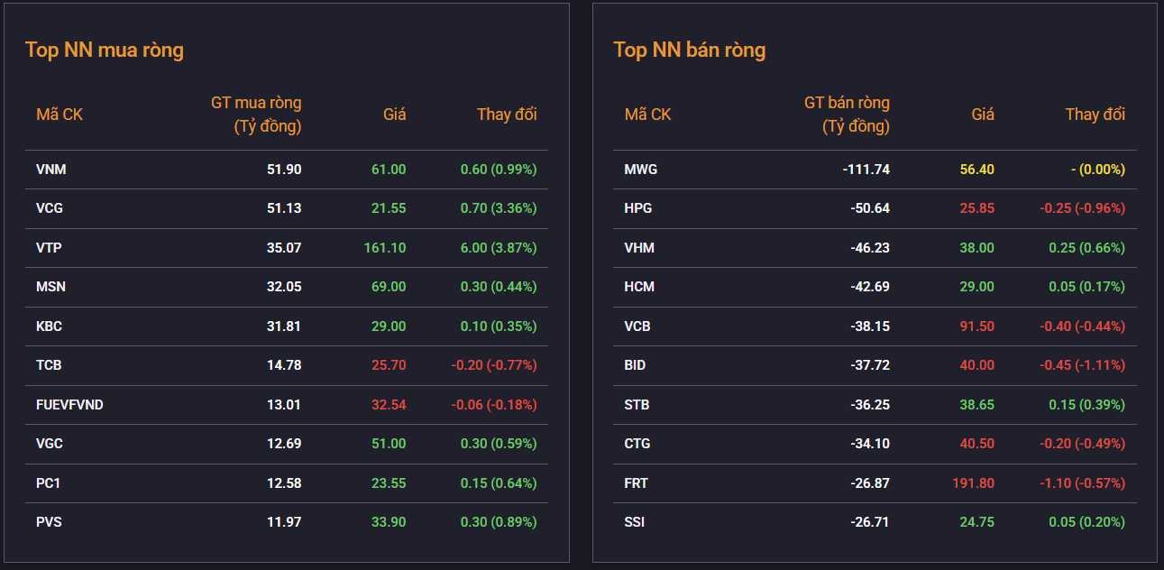Click VTP price 161.10
Viewport: 1164px width, 570px height.
pyautogui.click(x=385, y=248)
